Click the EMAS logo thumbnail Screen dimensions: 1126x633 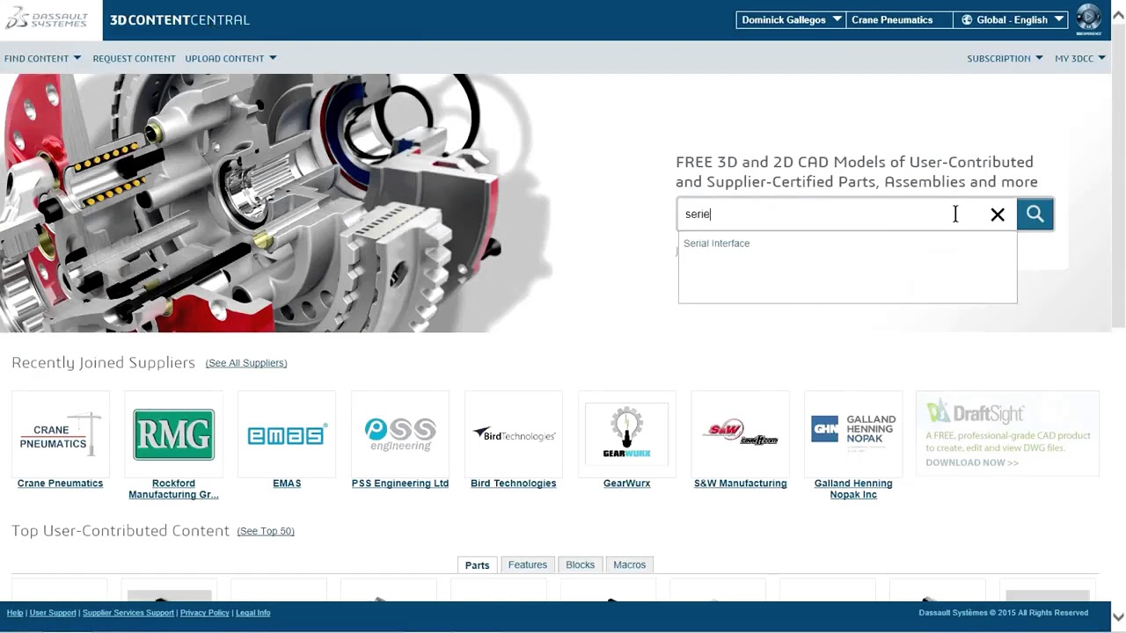[x=287, y=434]
